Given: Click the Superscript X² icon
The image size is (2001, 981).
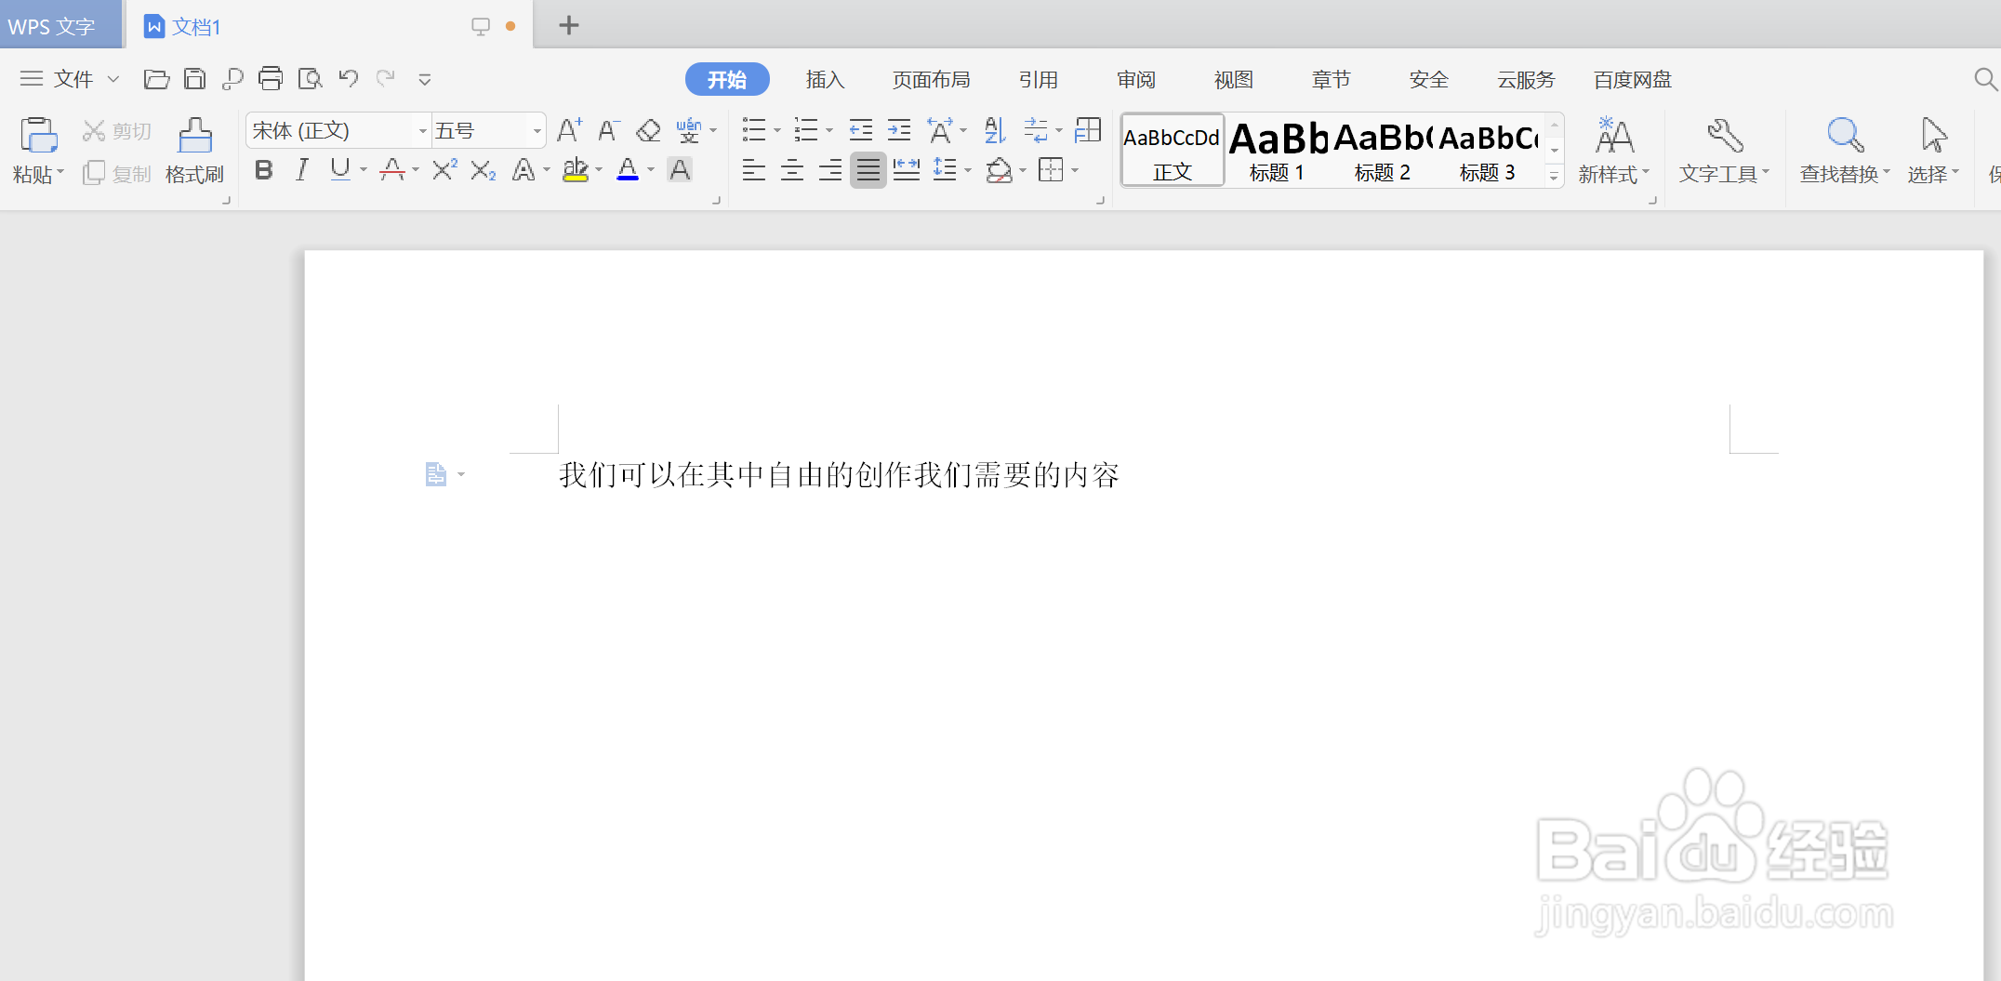Looking at the screenshot, I should coord(444,169).
